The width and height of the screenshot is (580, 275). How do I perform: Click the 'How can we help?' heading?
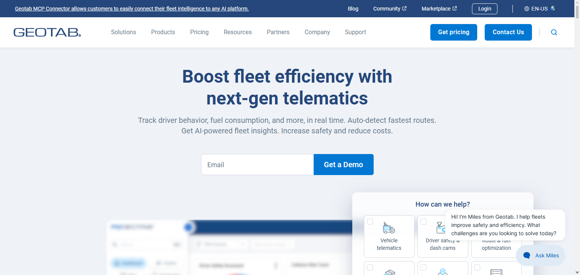click(443, 204)
